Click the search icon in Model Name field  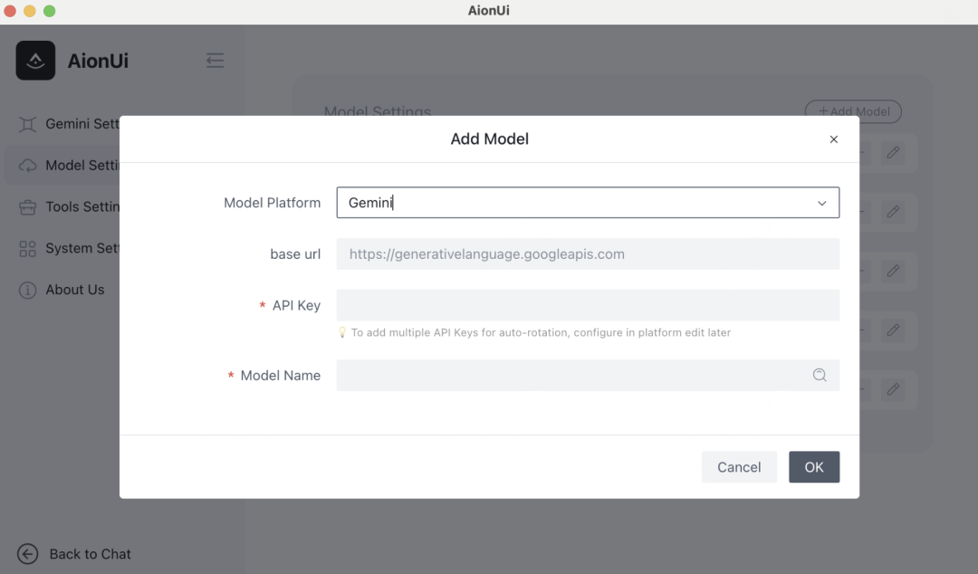(820, 375)
